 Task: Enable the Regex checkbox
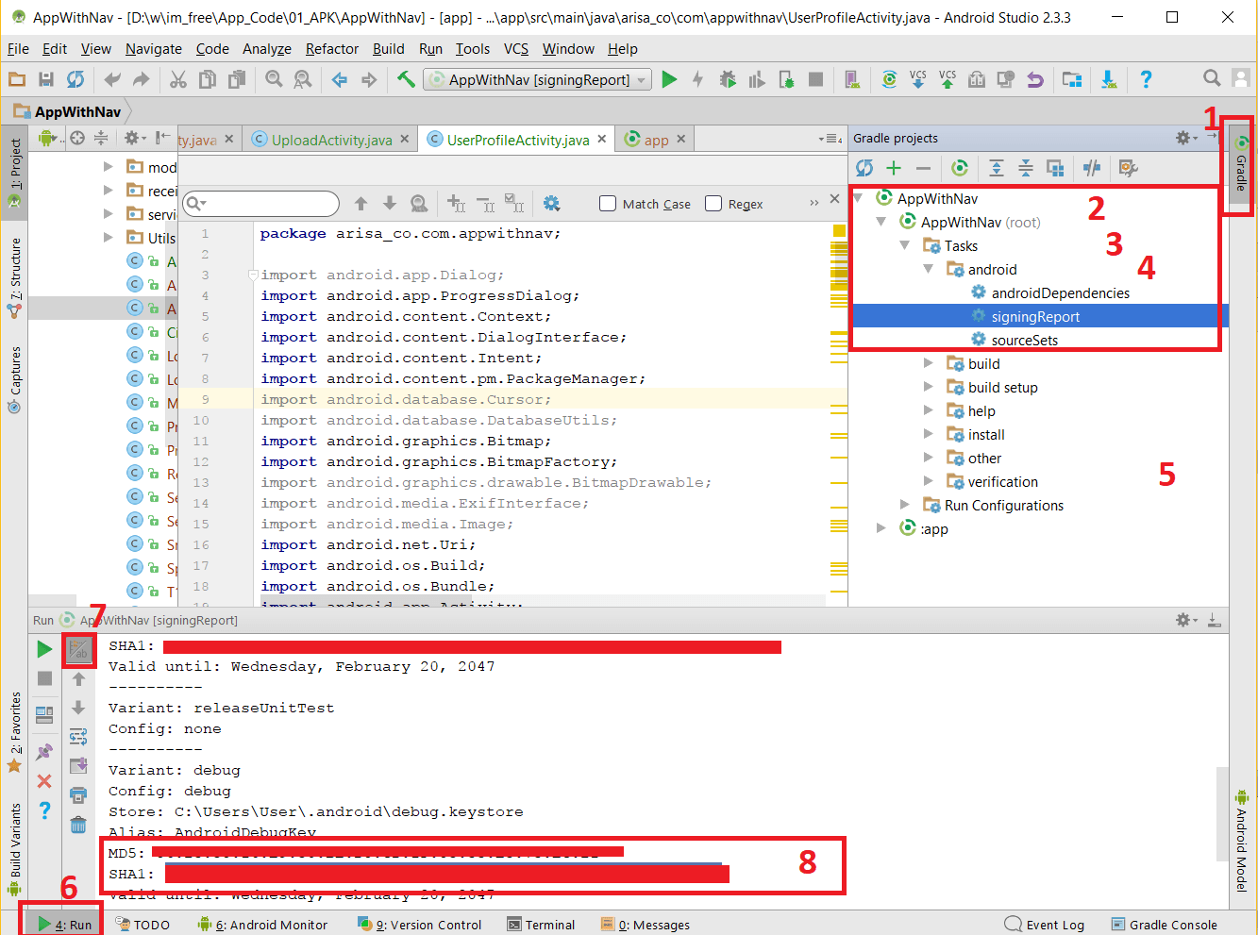[713, 204]
